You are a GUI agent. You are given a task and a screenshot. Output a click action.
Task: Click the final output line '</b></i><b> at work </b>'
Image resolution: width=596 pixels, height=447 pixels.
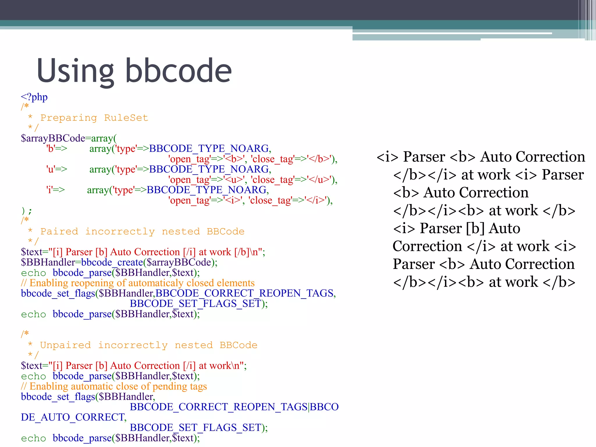tap(484, 282)
